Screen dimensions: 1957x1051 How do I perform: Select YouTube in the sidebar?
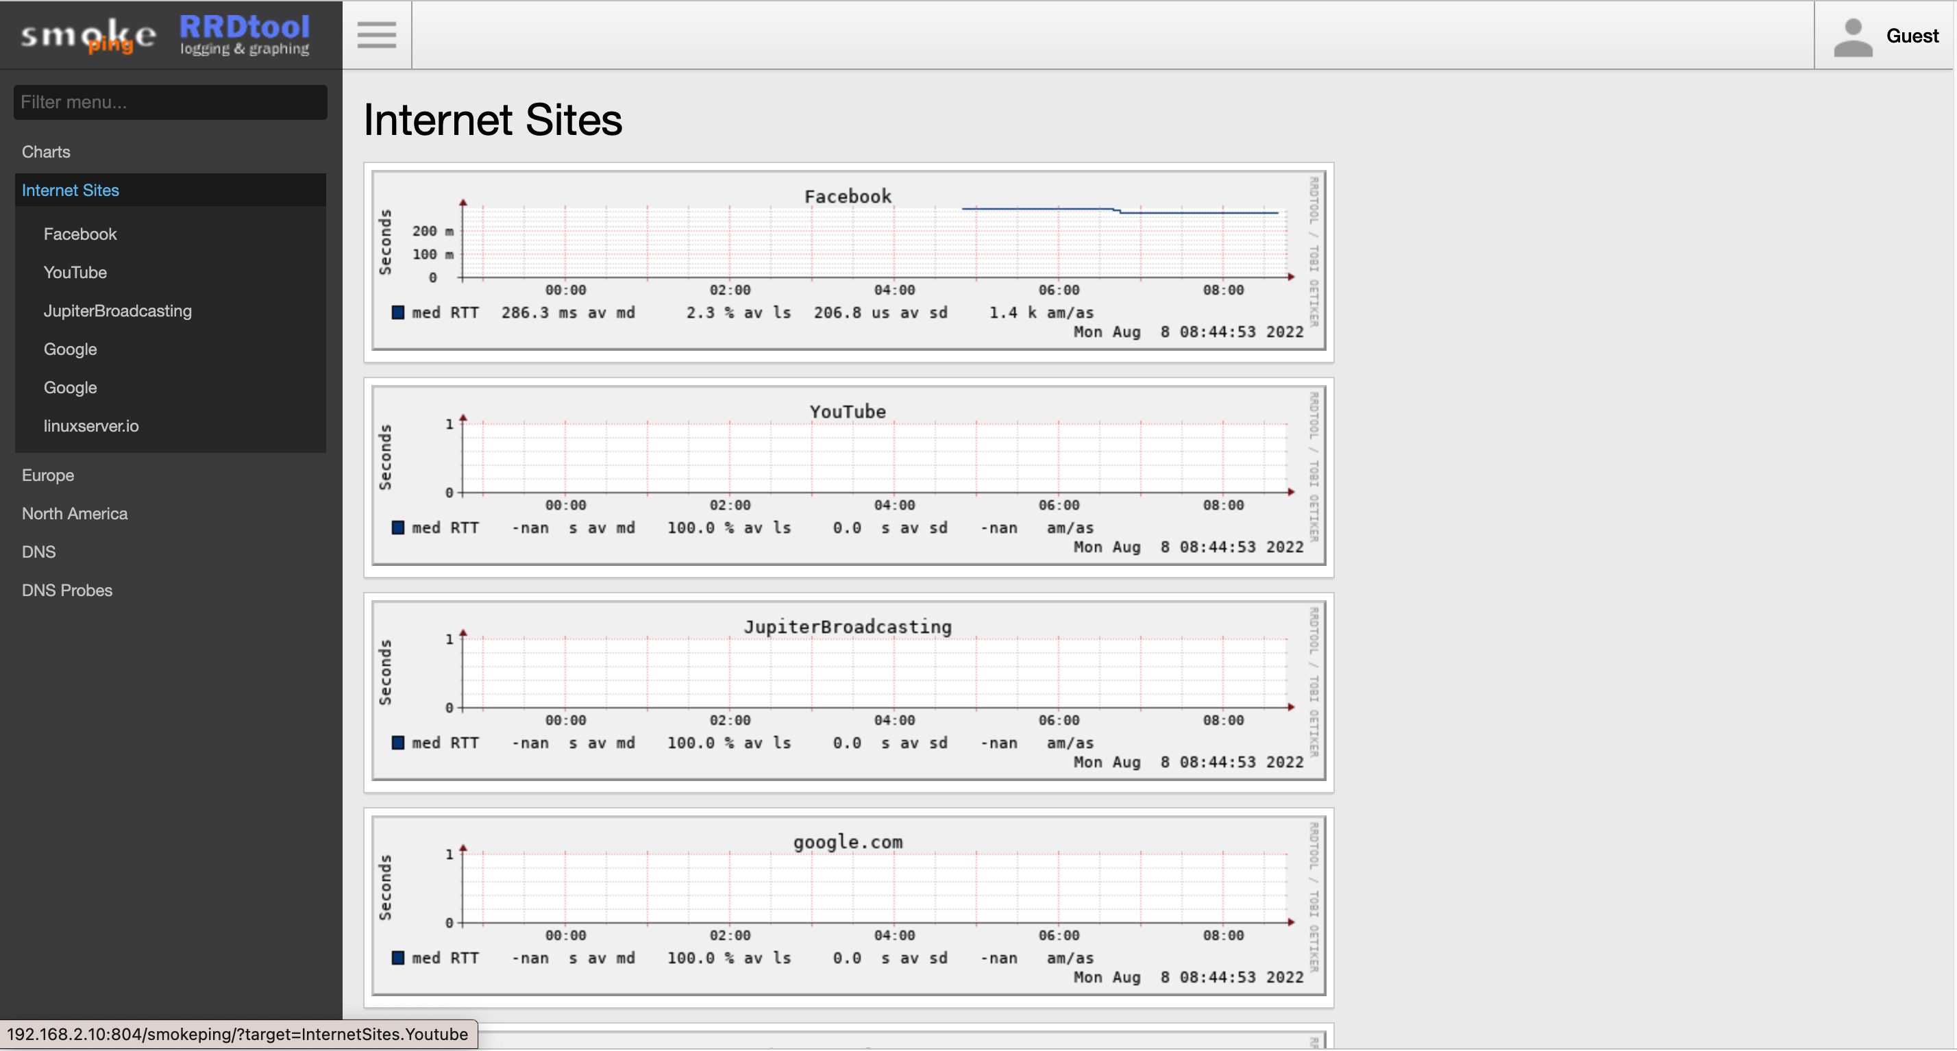coord(75,272)
